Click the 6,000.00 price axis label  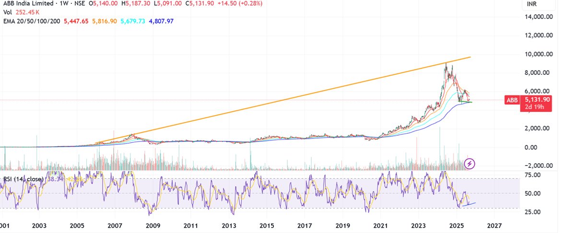pyautogui.click(x=538, y=91)
